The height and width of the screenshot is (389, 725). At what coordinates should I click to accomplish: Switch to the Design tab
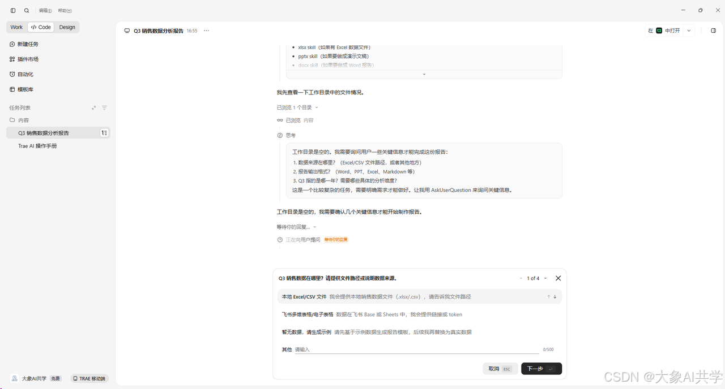point(67,27)
